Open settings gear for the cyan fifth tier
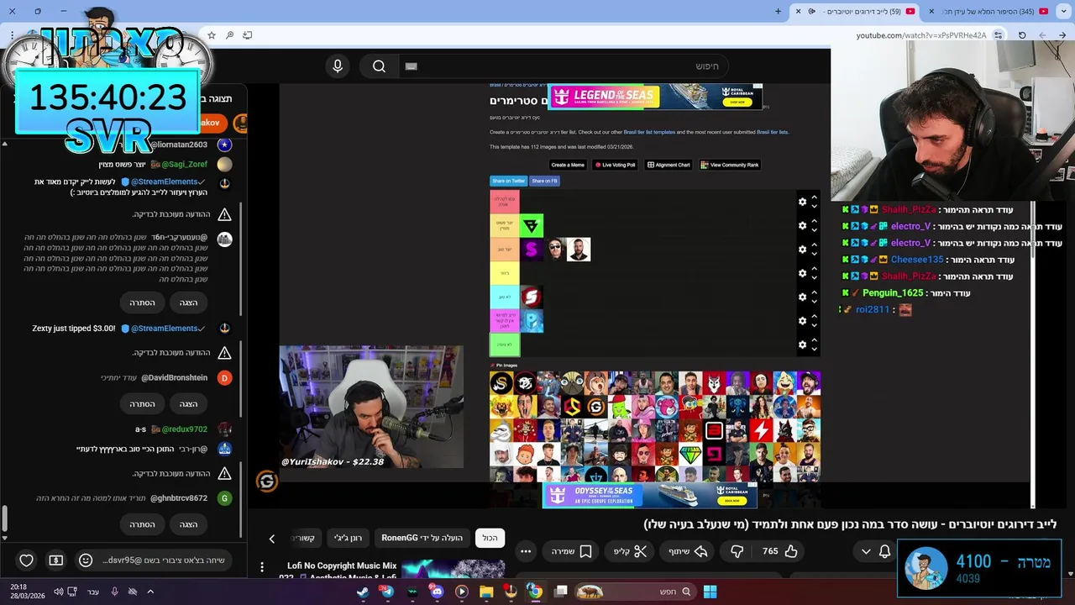 802,297
